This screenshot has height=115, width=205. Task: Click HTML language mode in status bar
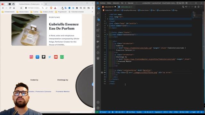tap(176, 112)
